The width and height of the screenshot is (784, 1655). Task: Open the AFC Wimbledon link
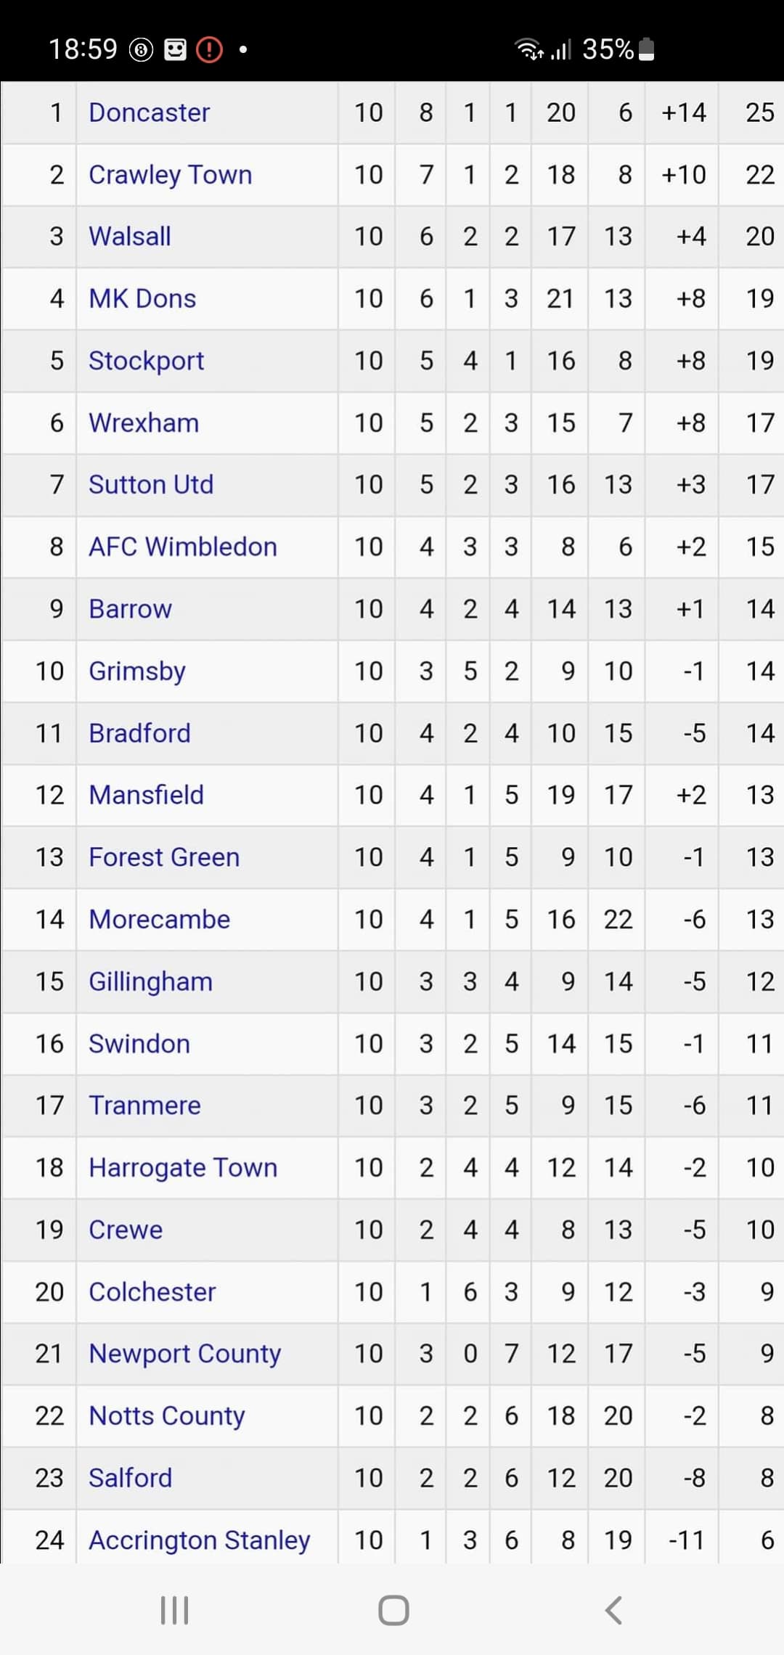point(183,547)
